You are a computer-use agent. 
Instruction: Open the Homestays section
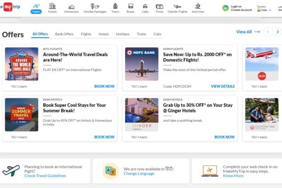[x=72, y=9]
